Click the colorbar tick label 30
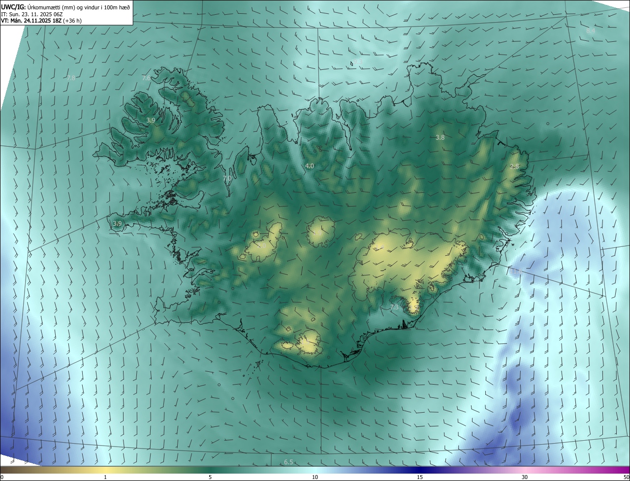This screenshot has width=630, height=481. (x=525, y=477)
